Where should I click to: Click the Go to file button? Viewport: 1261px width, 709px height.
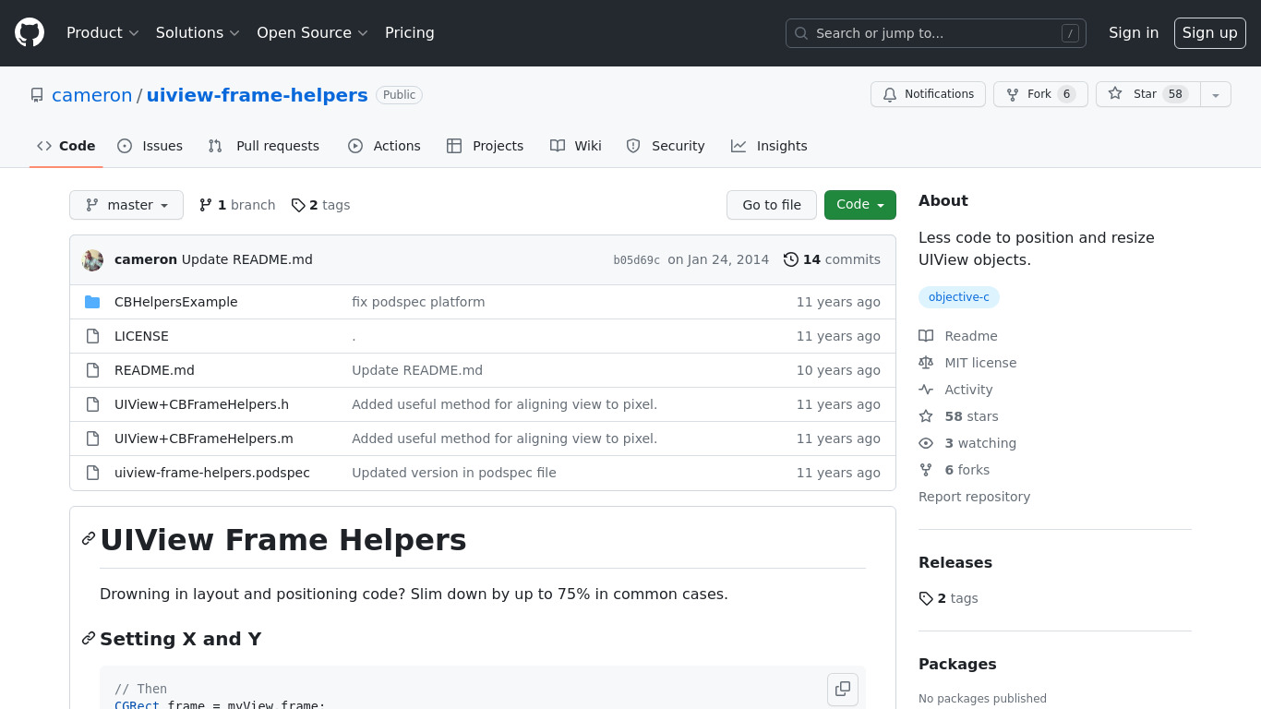(772, 205)
